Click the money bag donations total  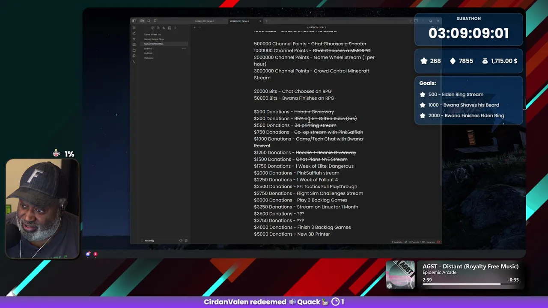(x=499, y=61)
